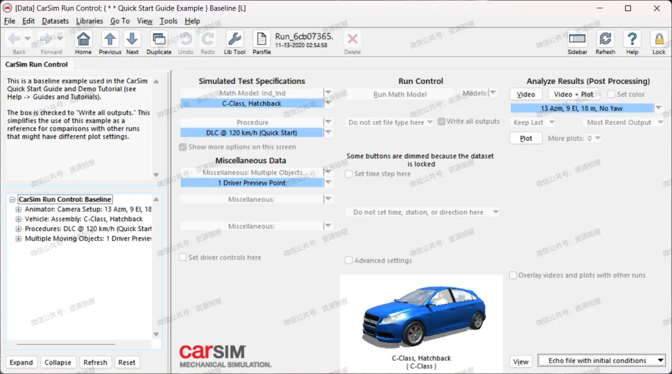Open DLC @ 120 km/h dropdown arrow
The image size is (672, 374).
[329, 133]
